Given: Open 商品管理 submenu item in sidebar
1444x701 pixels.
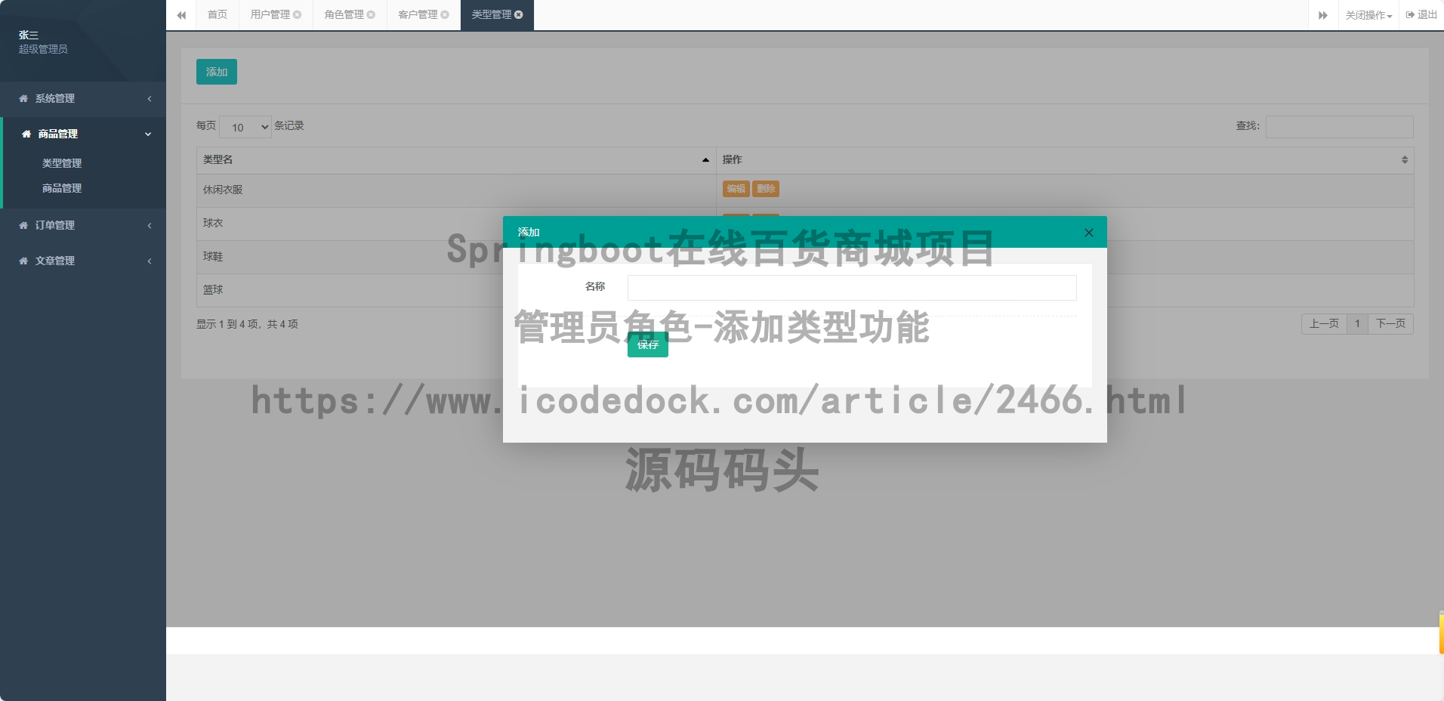Looking at the screenshot, I should (62, 188).
